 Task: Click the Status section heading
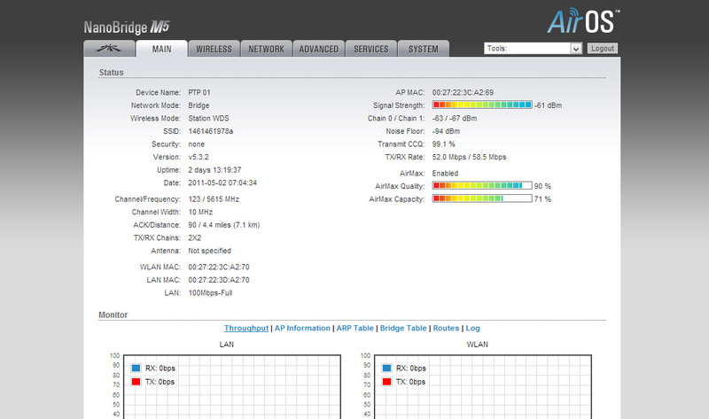(112, 73)
